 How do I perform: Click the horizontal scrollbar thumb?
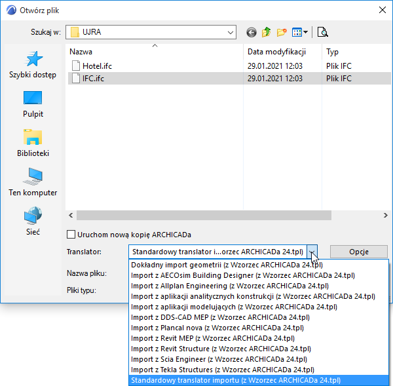coord(204,215)
